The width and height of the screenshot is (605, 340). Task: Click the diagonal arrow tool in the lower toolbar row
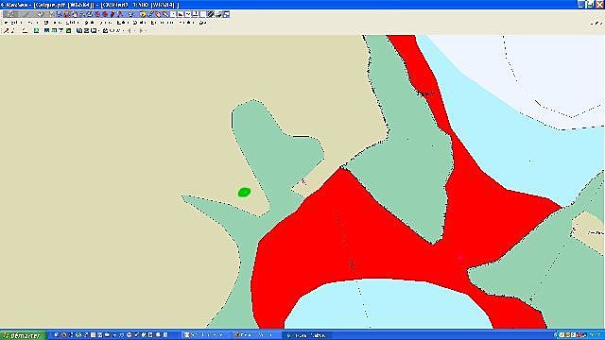click(7, 31)
